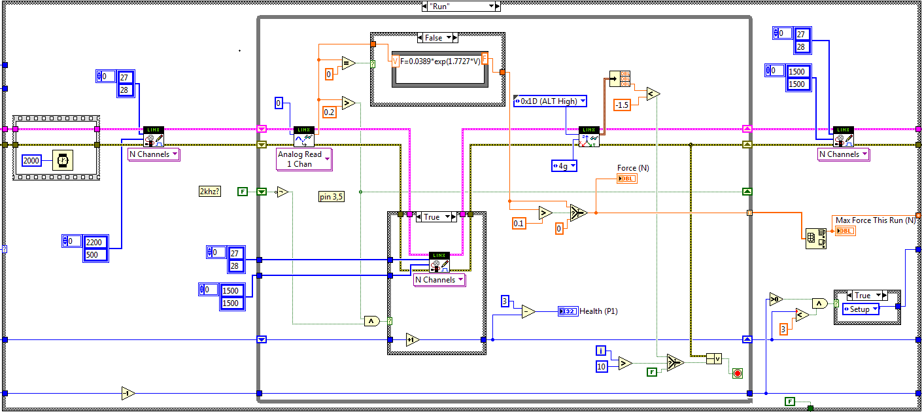
Task: Go to the previous case before the False case
Action: click(x=420, y=37)
